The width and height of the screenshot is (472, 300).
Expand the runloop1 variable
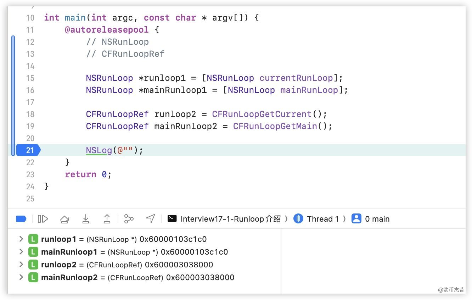coord(21,239)
